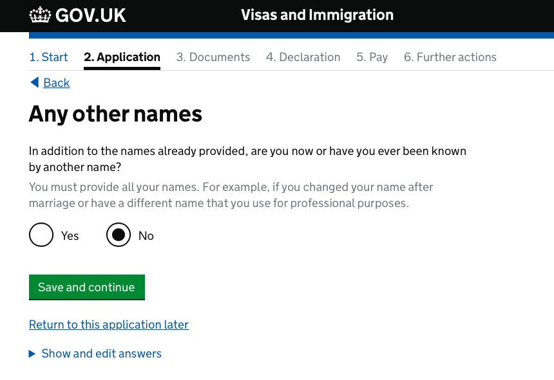This screenshot has height=380, width=554.
Task: Open the 2. Application step tab
Action: click(x=122, y=57)
